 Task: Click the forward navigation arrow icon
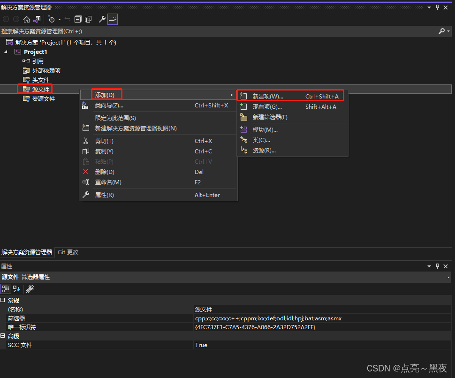coord(16,19)
